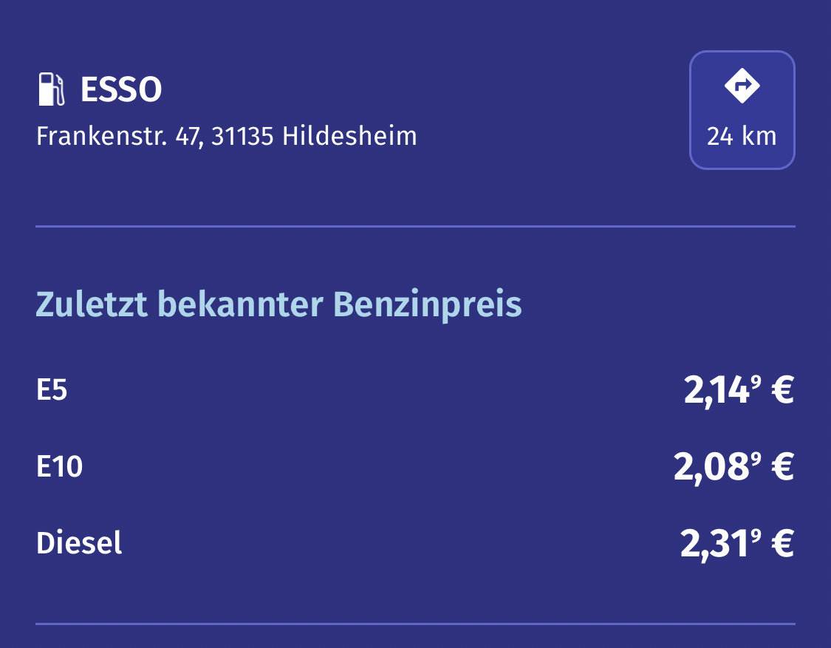This screenshot has width=831, height=648.
Task: Click the divider line below the address
Action: click(415, 226)
